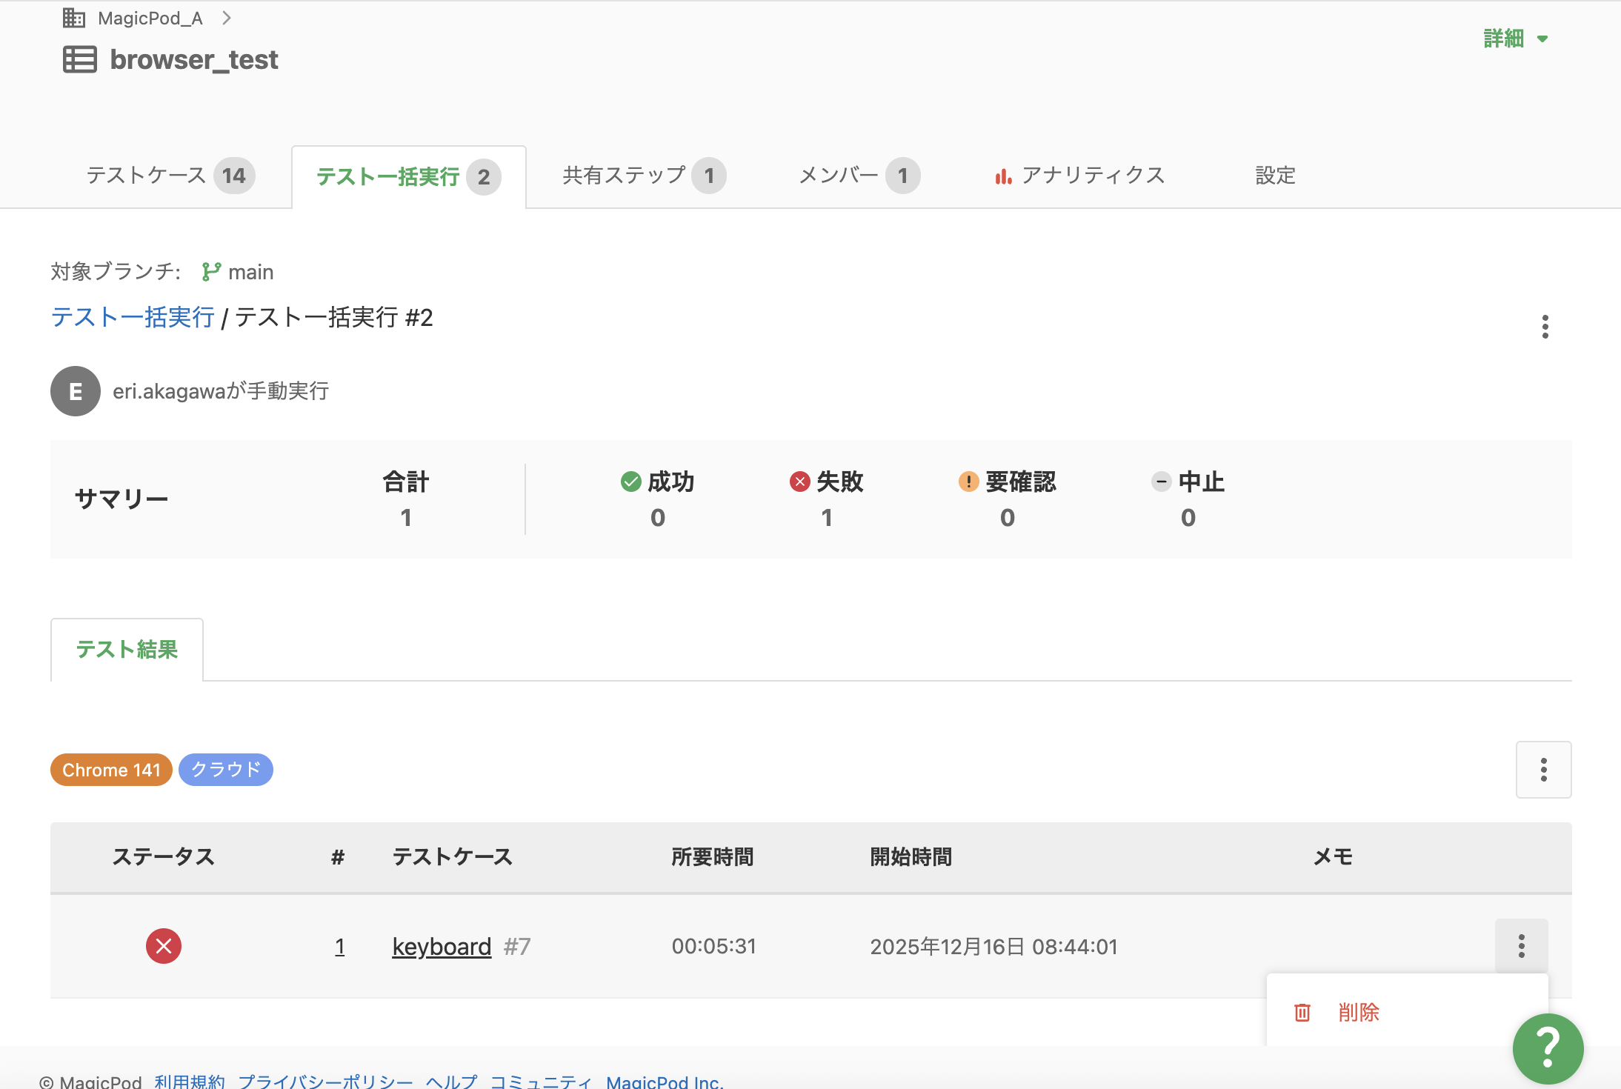Open the 利用規約 footer link

(190, 1082)
